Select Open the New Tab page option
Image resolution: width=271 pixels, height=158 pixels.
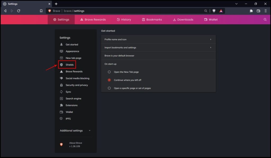pyautogui.click(x=109, y=72)
